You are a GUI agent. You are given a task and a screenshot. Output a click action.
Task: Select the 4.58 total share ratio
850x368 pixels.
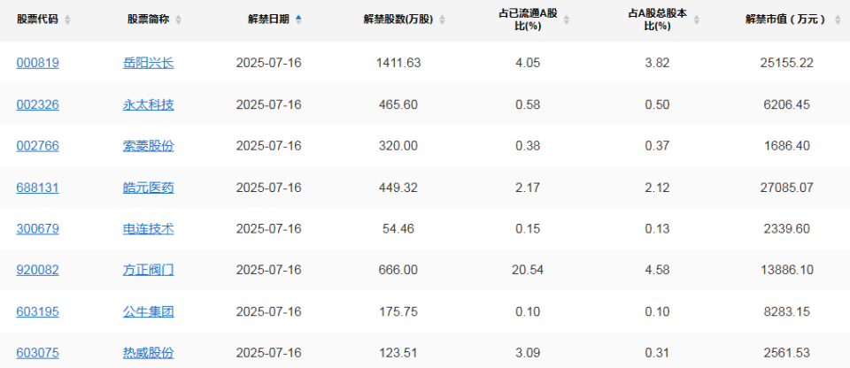click(x=657, y=270)
